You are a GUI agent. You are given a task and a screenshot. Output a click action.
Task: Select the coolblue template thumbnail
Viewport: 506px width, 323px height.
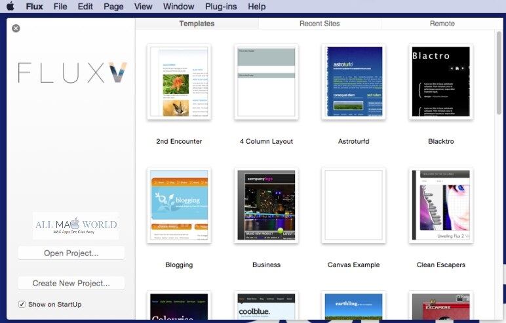(x=266, y=305)
